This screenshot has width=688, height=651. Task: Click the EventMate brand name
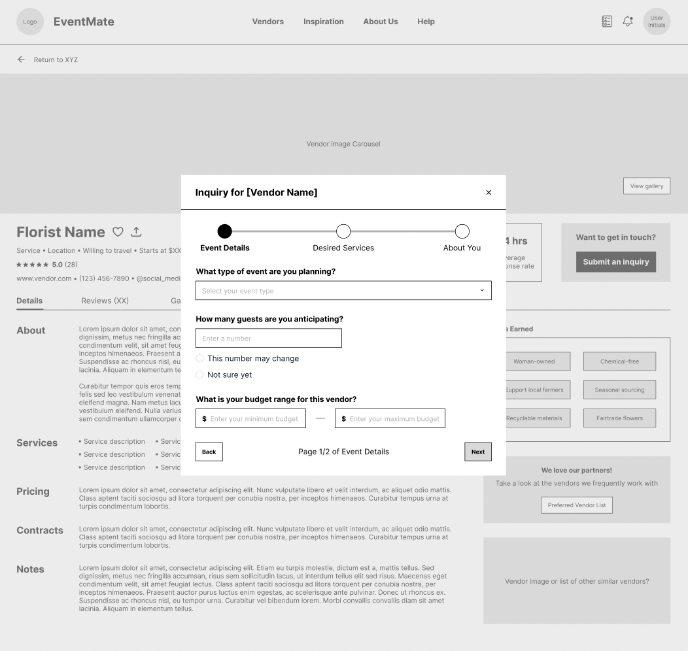click(x=84, y=22)
